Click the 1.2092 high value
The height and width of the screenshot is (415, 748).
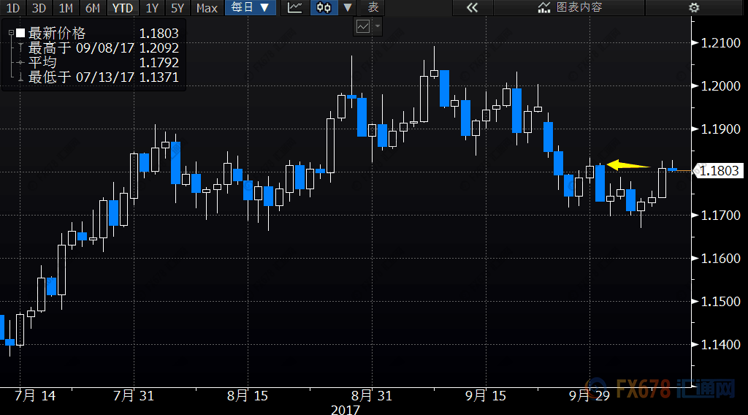[x=159, y=47]
